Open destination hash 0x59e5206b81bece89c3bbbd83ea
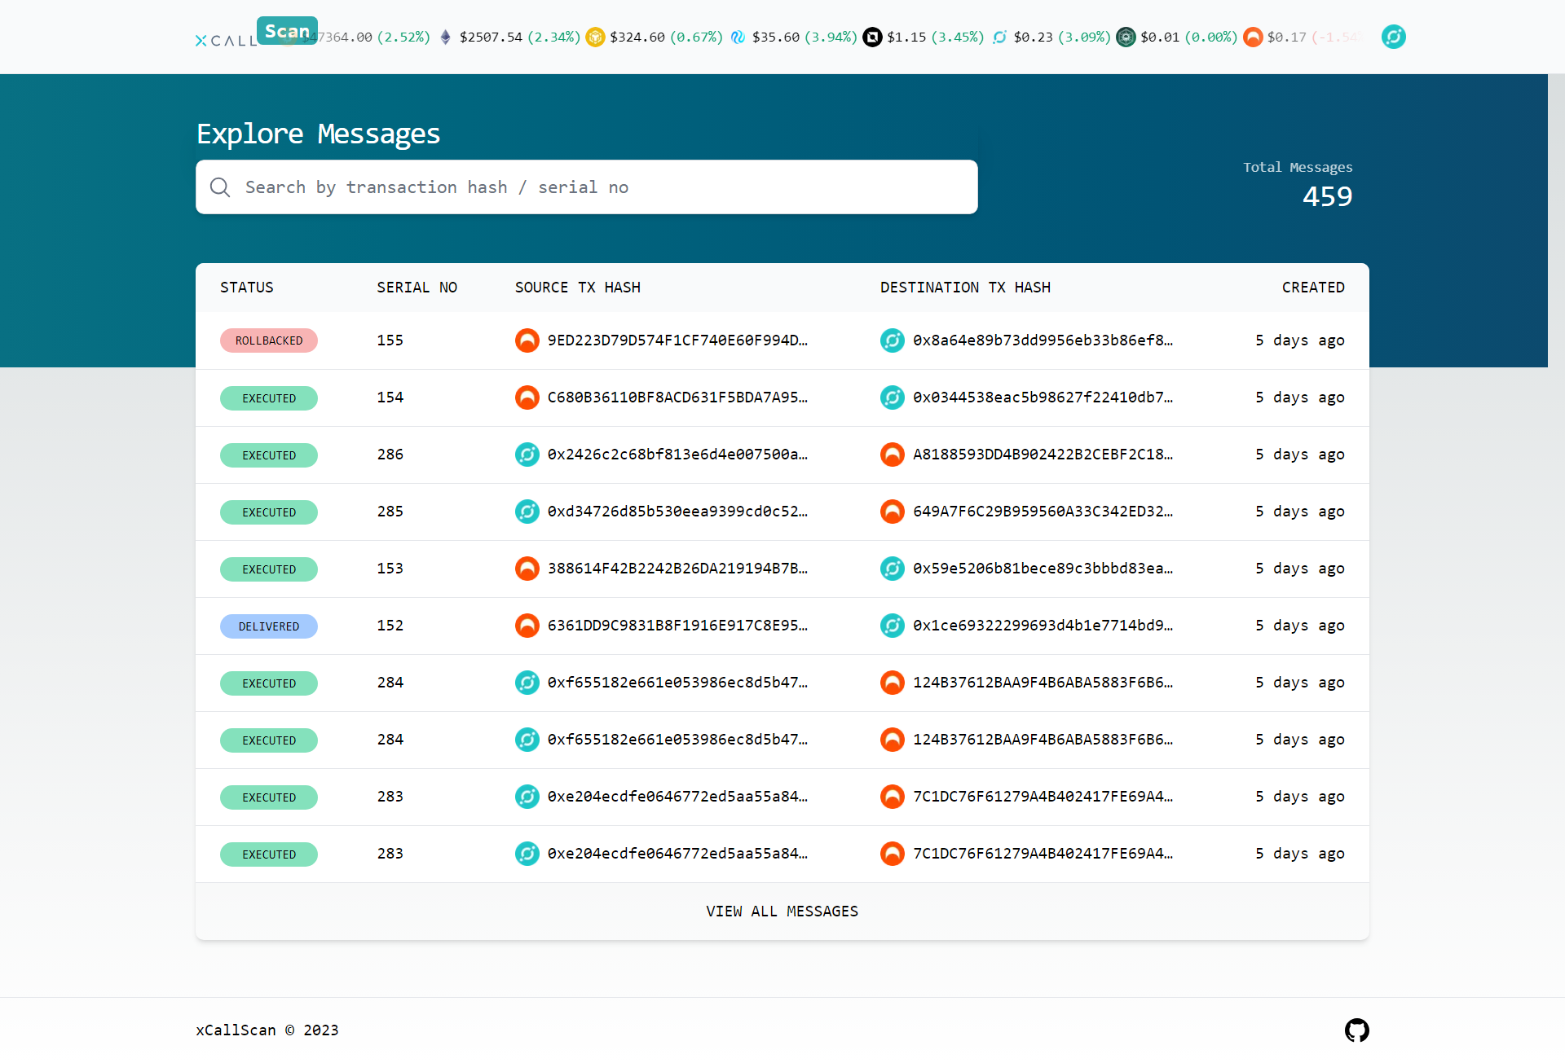1565x1063 pixels. (x=1043, y=569)
